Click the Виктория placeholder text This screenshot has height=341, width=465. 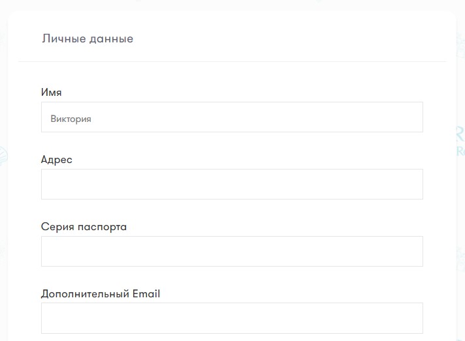[x=71, y=119]
